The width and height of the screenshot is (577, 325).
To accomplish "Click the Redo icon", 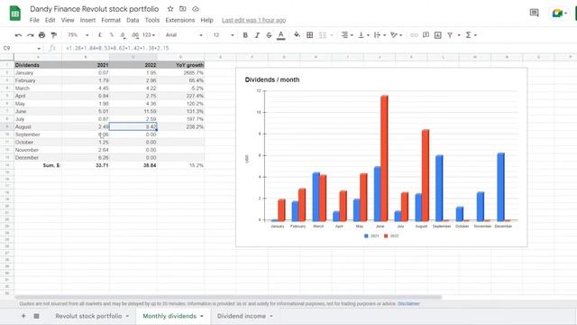I will 30,35.
